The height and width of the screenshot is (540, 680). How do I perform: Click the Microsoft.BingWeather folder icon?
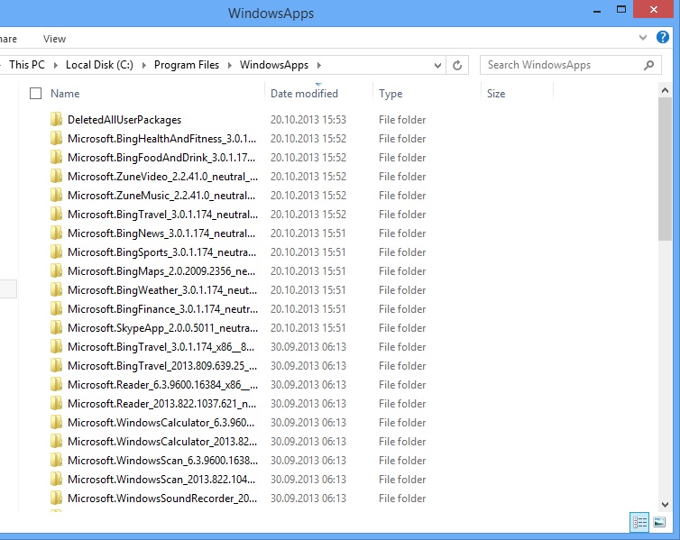(x=56, y=289)
